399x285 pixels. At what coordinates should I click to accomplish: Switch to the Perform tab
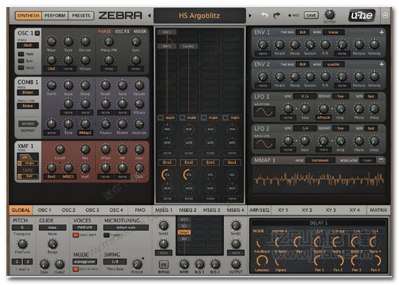[55, 15]
